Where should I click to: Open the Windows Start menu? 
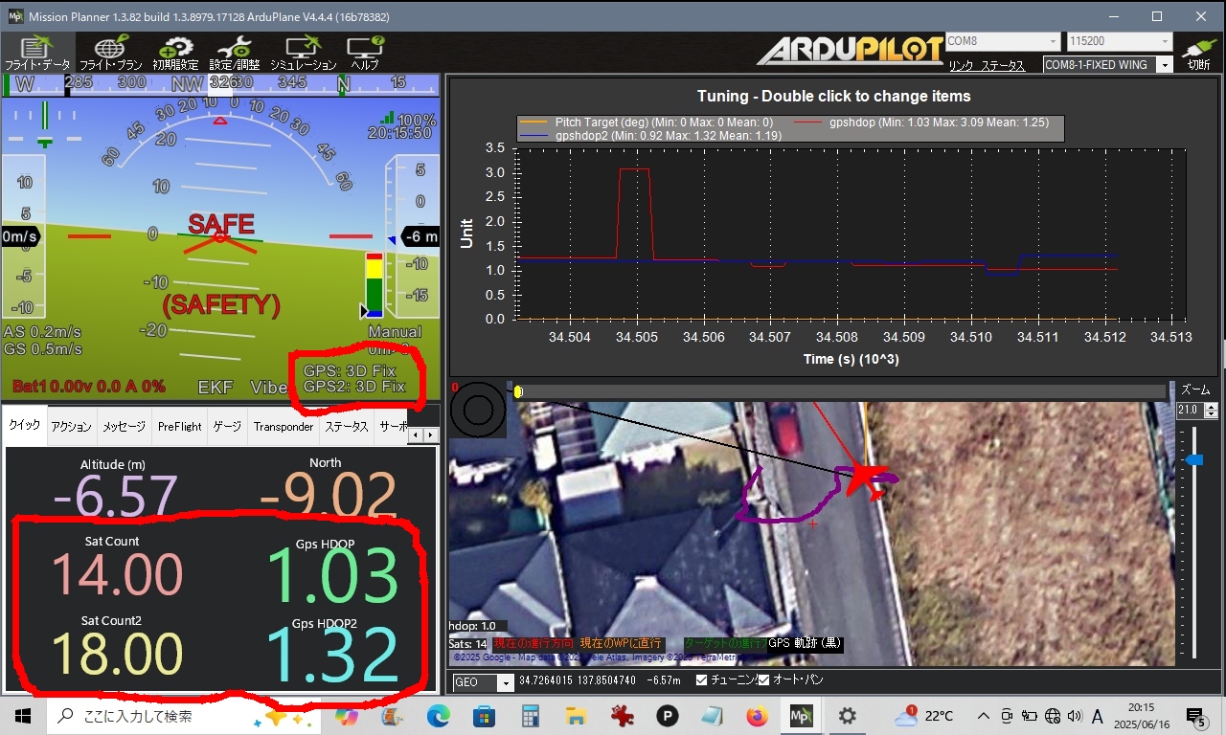(x=23, y=716)
